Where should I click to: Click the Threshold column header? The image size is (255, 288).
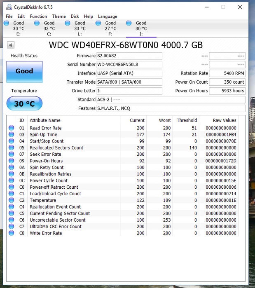coord(187,120)
